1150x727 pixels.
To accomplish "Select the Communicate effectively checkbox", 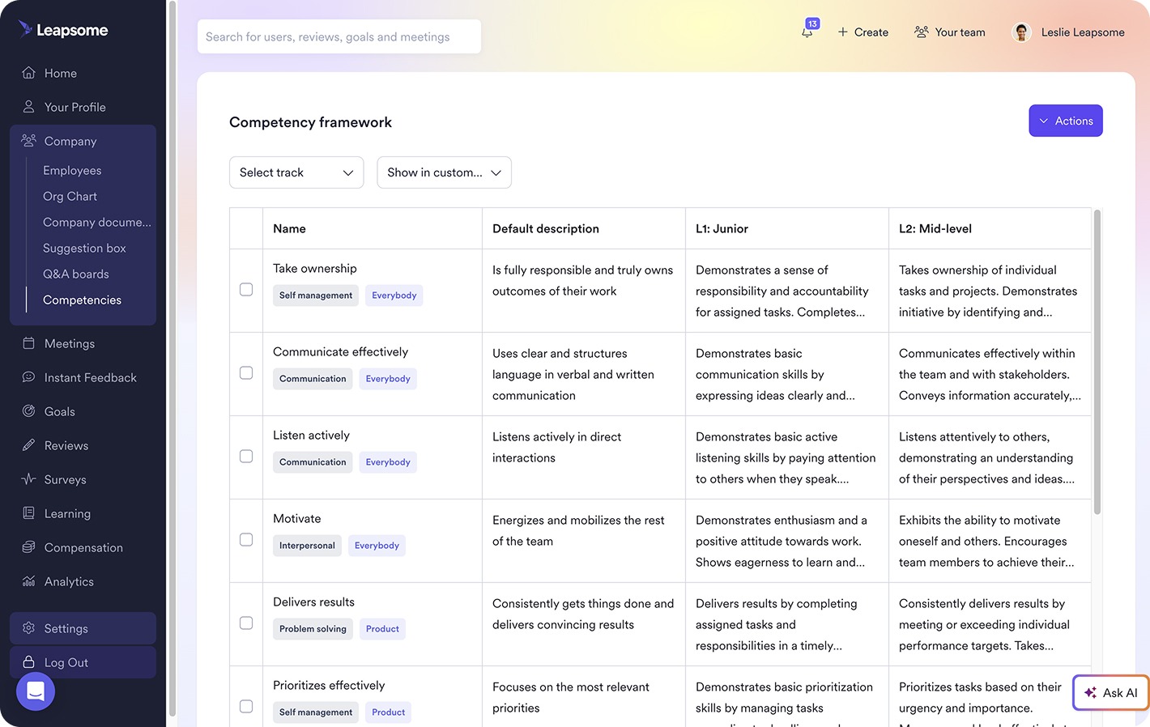I will click(x=246, y=372).
